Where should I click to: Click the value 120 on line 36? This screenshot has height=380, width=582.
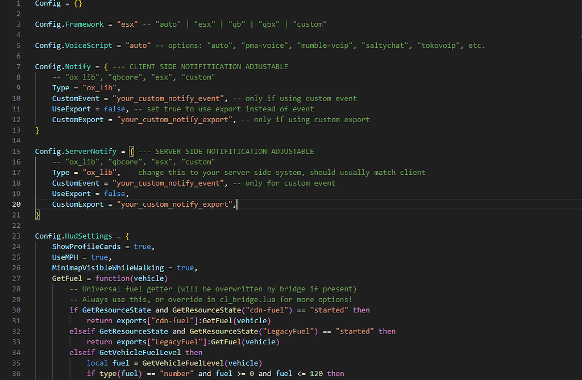pyautogui.click(x=316, y=374)
